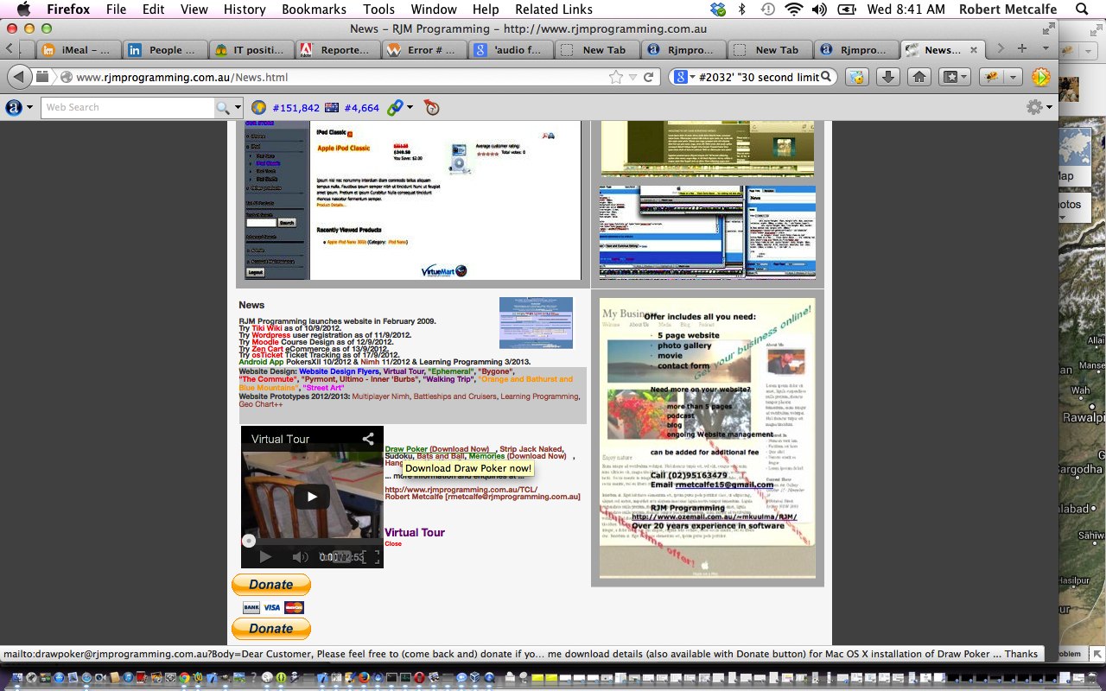This screenshot has width=1106, height=691.
Task: Click the red Close link under Virtual Tour
Action: (x=393, y=544)
